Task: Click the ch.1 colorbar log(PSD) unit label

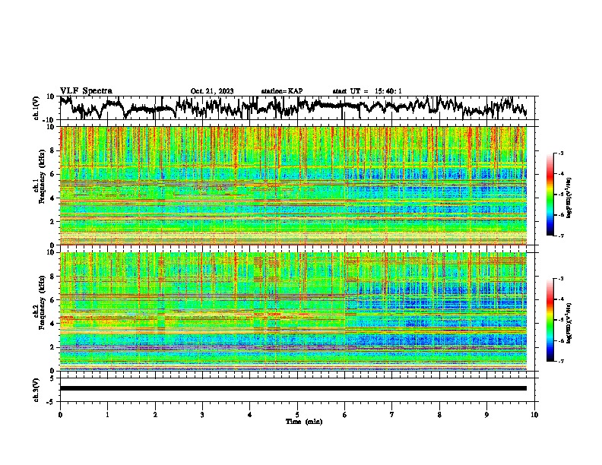Action: click(x=569, y=198)
